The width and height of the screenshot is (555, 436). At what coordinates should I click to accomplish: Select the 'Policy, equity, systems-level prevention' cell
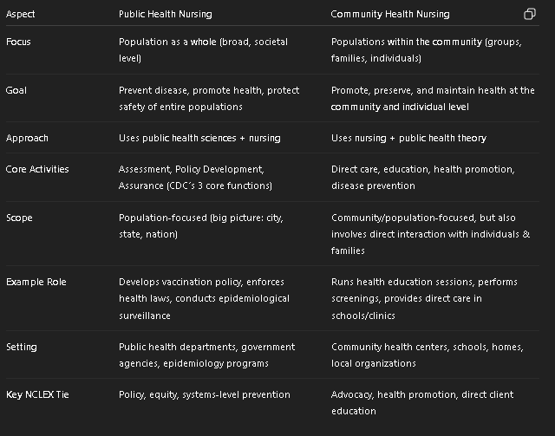(205, 394)
